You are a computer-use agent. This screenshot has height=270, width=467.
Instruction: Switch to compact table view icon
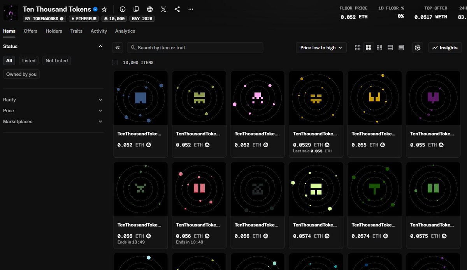coord(401,48)
